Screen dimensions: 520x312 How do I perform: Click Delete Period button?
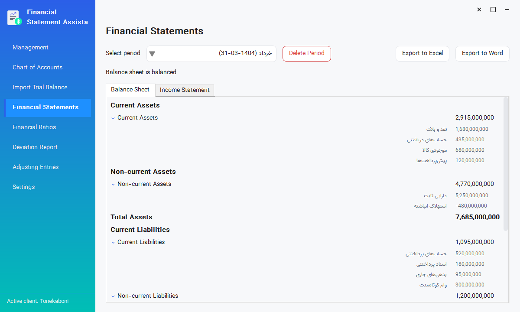coord(307,54)
